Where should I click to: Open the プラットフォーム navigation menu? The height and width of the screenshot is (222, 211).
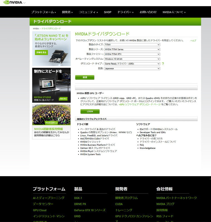coord(43,12)
